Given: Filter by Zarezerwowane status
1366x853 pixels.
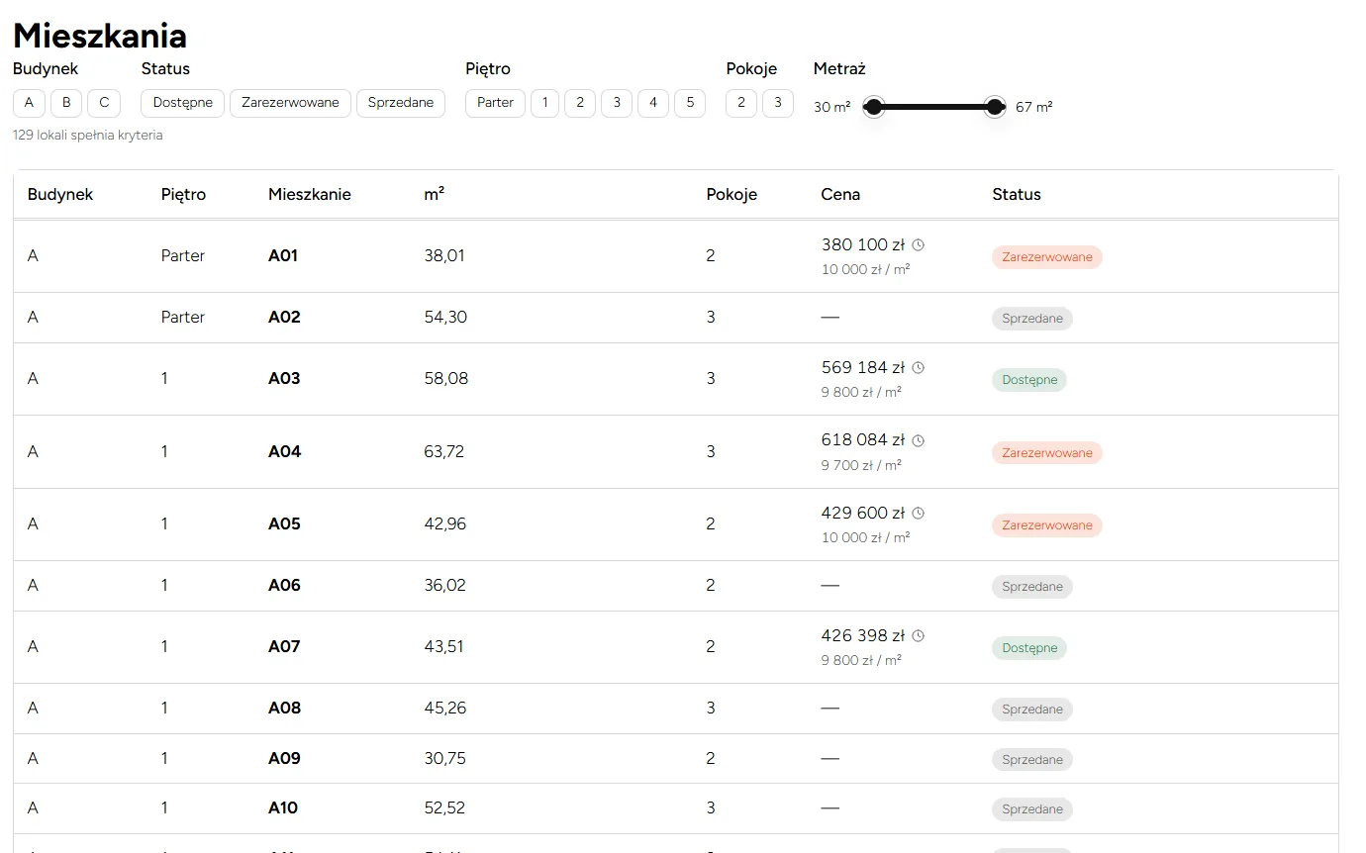Looking at the screenshot, I should pos(291,103).
